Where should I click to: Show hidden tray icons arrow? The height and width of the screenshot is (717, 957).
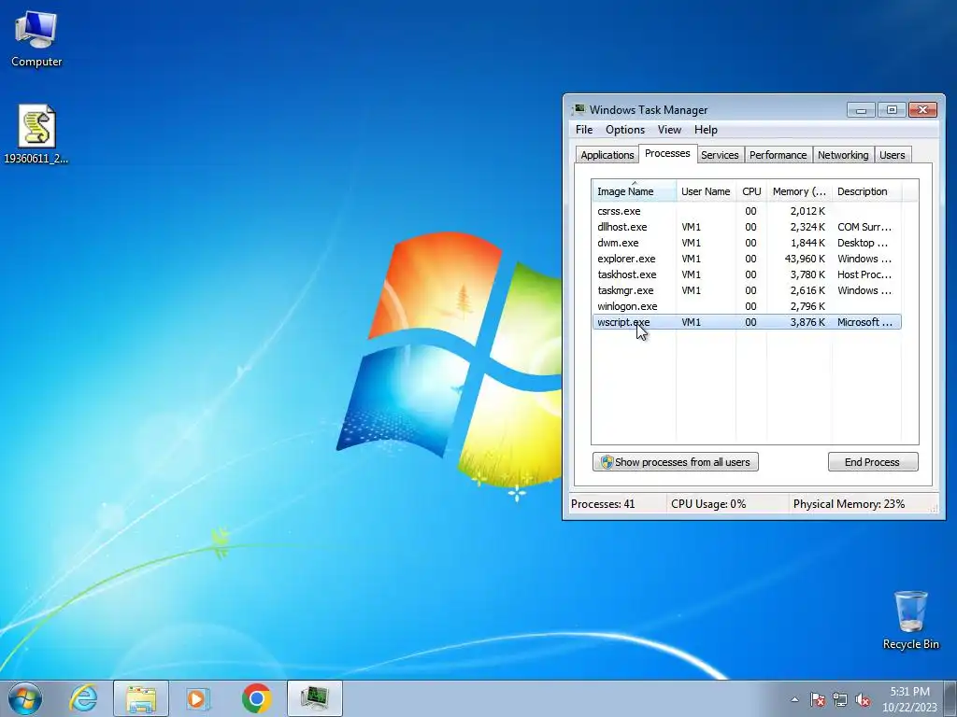(794, 699)
